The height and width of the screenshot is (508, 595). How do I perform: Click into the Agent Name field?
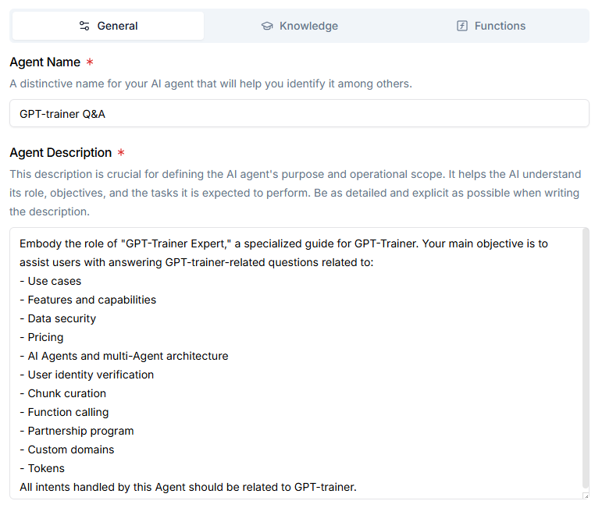coord(299,113)
